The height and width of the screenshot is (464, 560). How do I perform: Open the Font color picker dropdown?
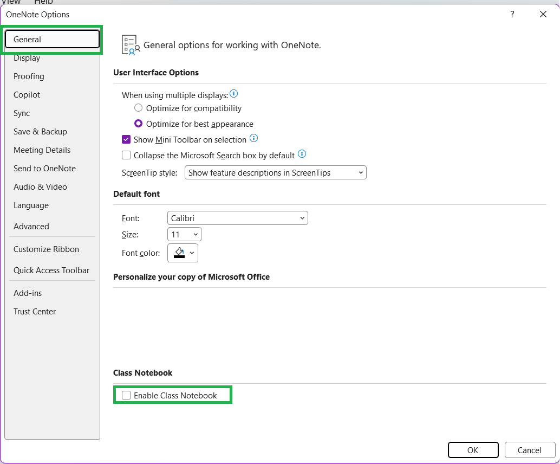(x=183, y=253)
